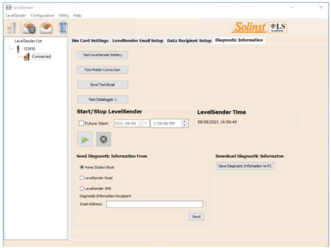This screenshot has height=248, width=331.
Task: Select the Connected device node
Action: pos(41,56)
